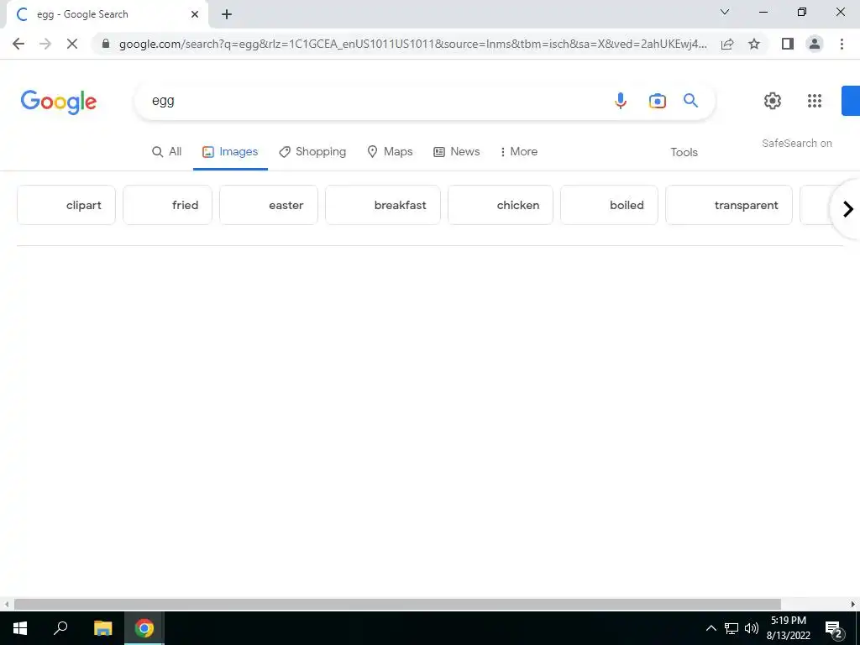Toggle the Chrome side panel
Screen dimensions: 860x645
[x=788, y=44]
